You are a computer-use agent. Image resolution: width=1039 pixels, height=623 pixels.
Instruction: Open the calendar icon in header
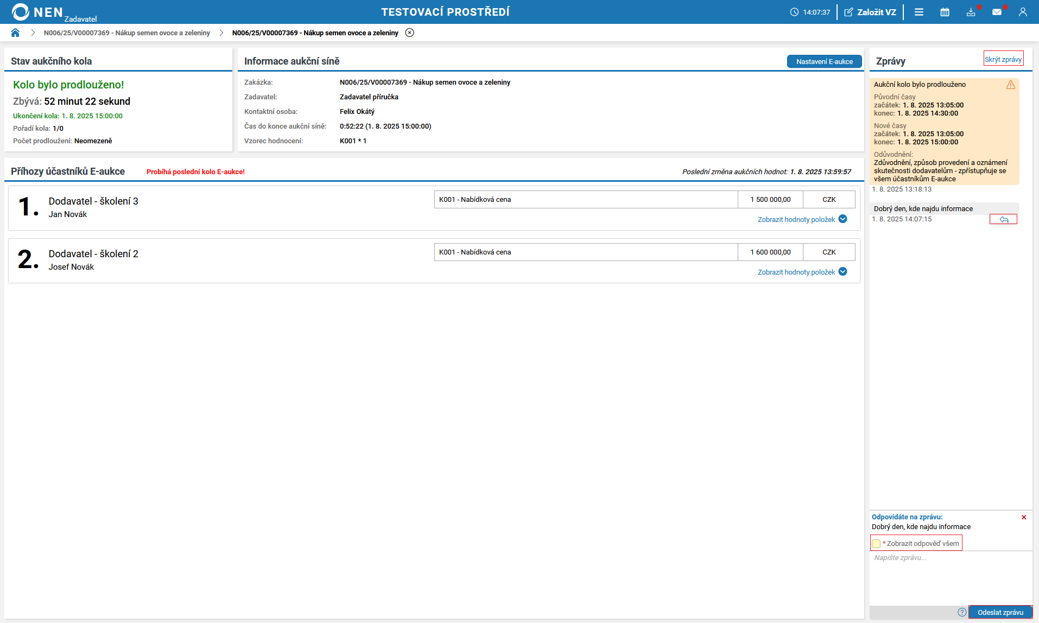point(945,12)
